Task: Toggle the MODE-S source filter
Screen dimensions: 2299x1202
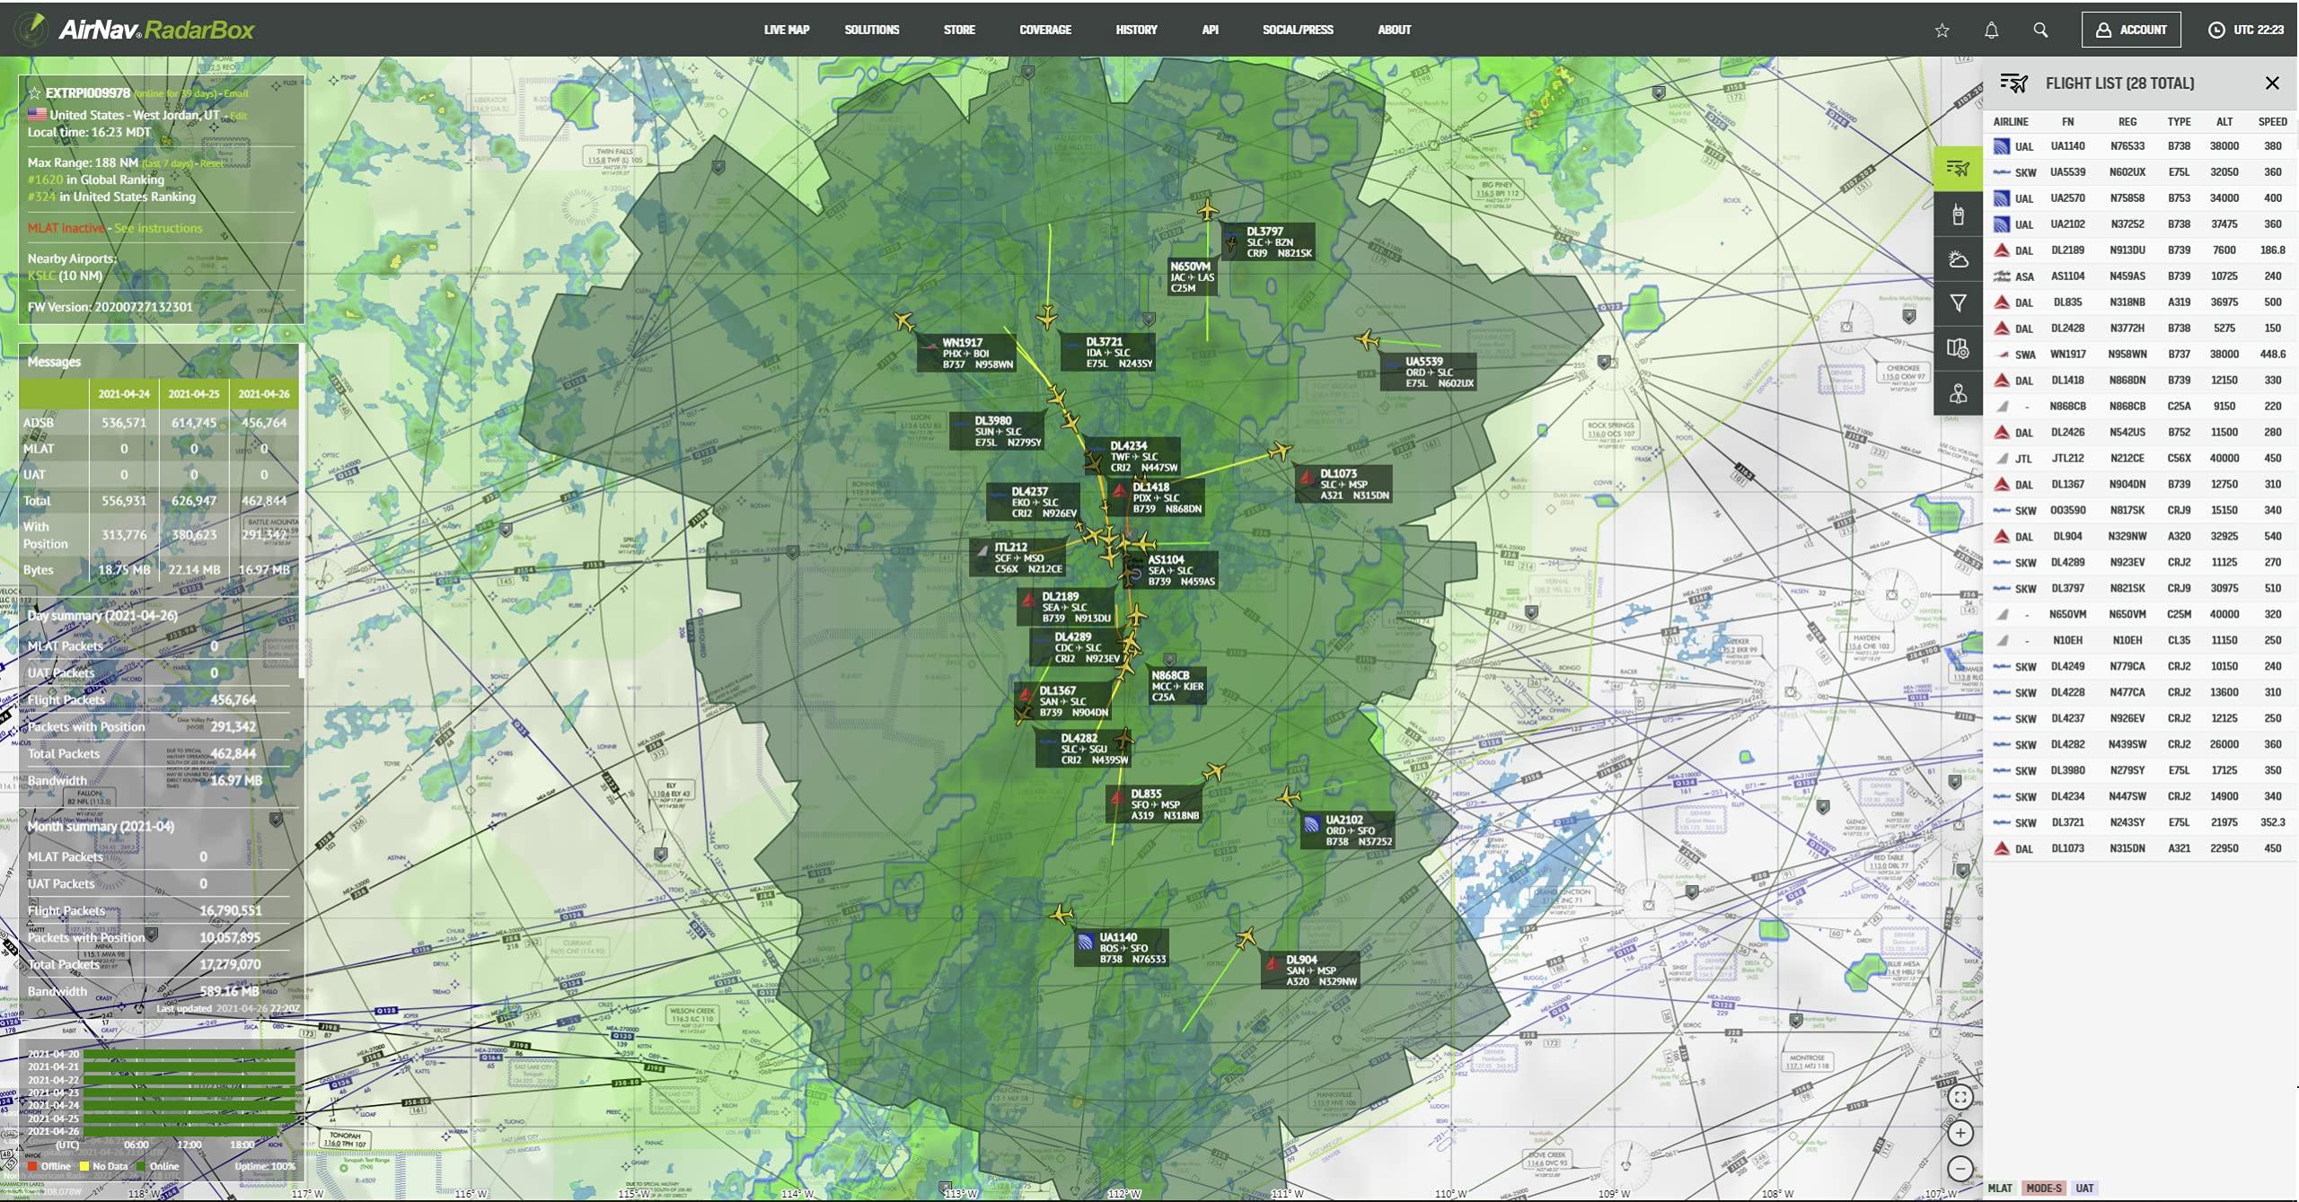Action: coord(2043,1188)
